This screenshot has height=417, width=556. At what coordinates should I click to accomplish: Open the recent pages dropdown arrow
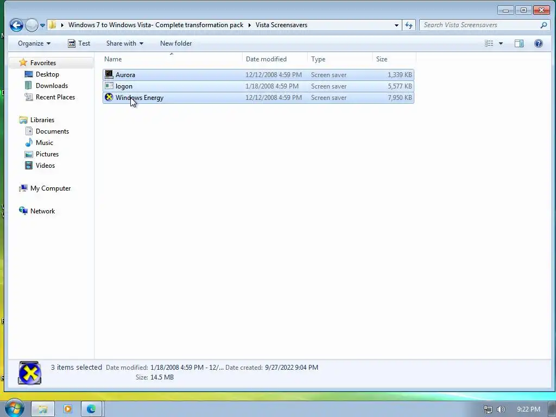click(42, 25)
